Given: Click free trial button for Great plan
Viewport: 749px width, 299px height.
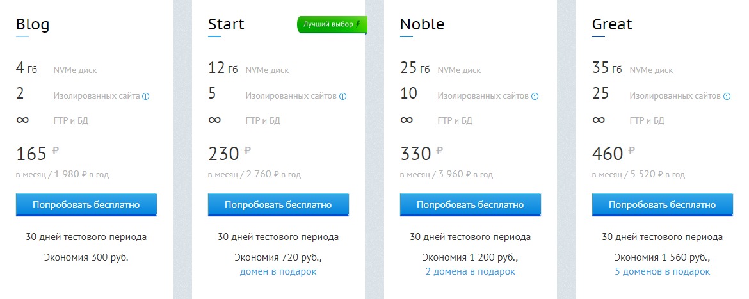Looking at the screenshot, I should (663, 205).
